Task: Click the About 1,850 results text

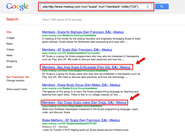Action: click(62, 20)
